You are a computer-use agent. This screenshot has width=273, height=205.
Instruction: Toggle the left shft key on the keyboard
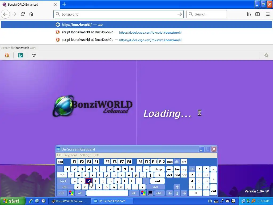[x=65, y=187]
